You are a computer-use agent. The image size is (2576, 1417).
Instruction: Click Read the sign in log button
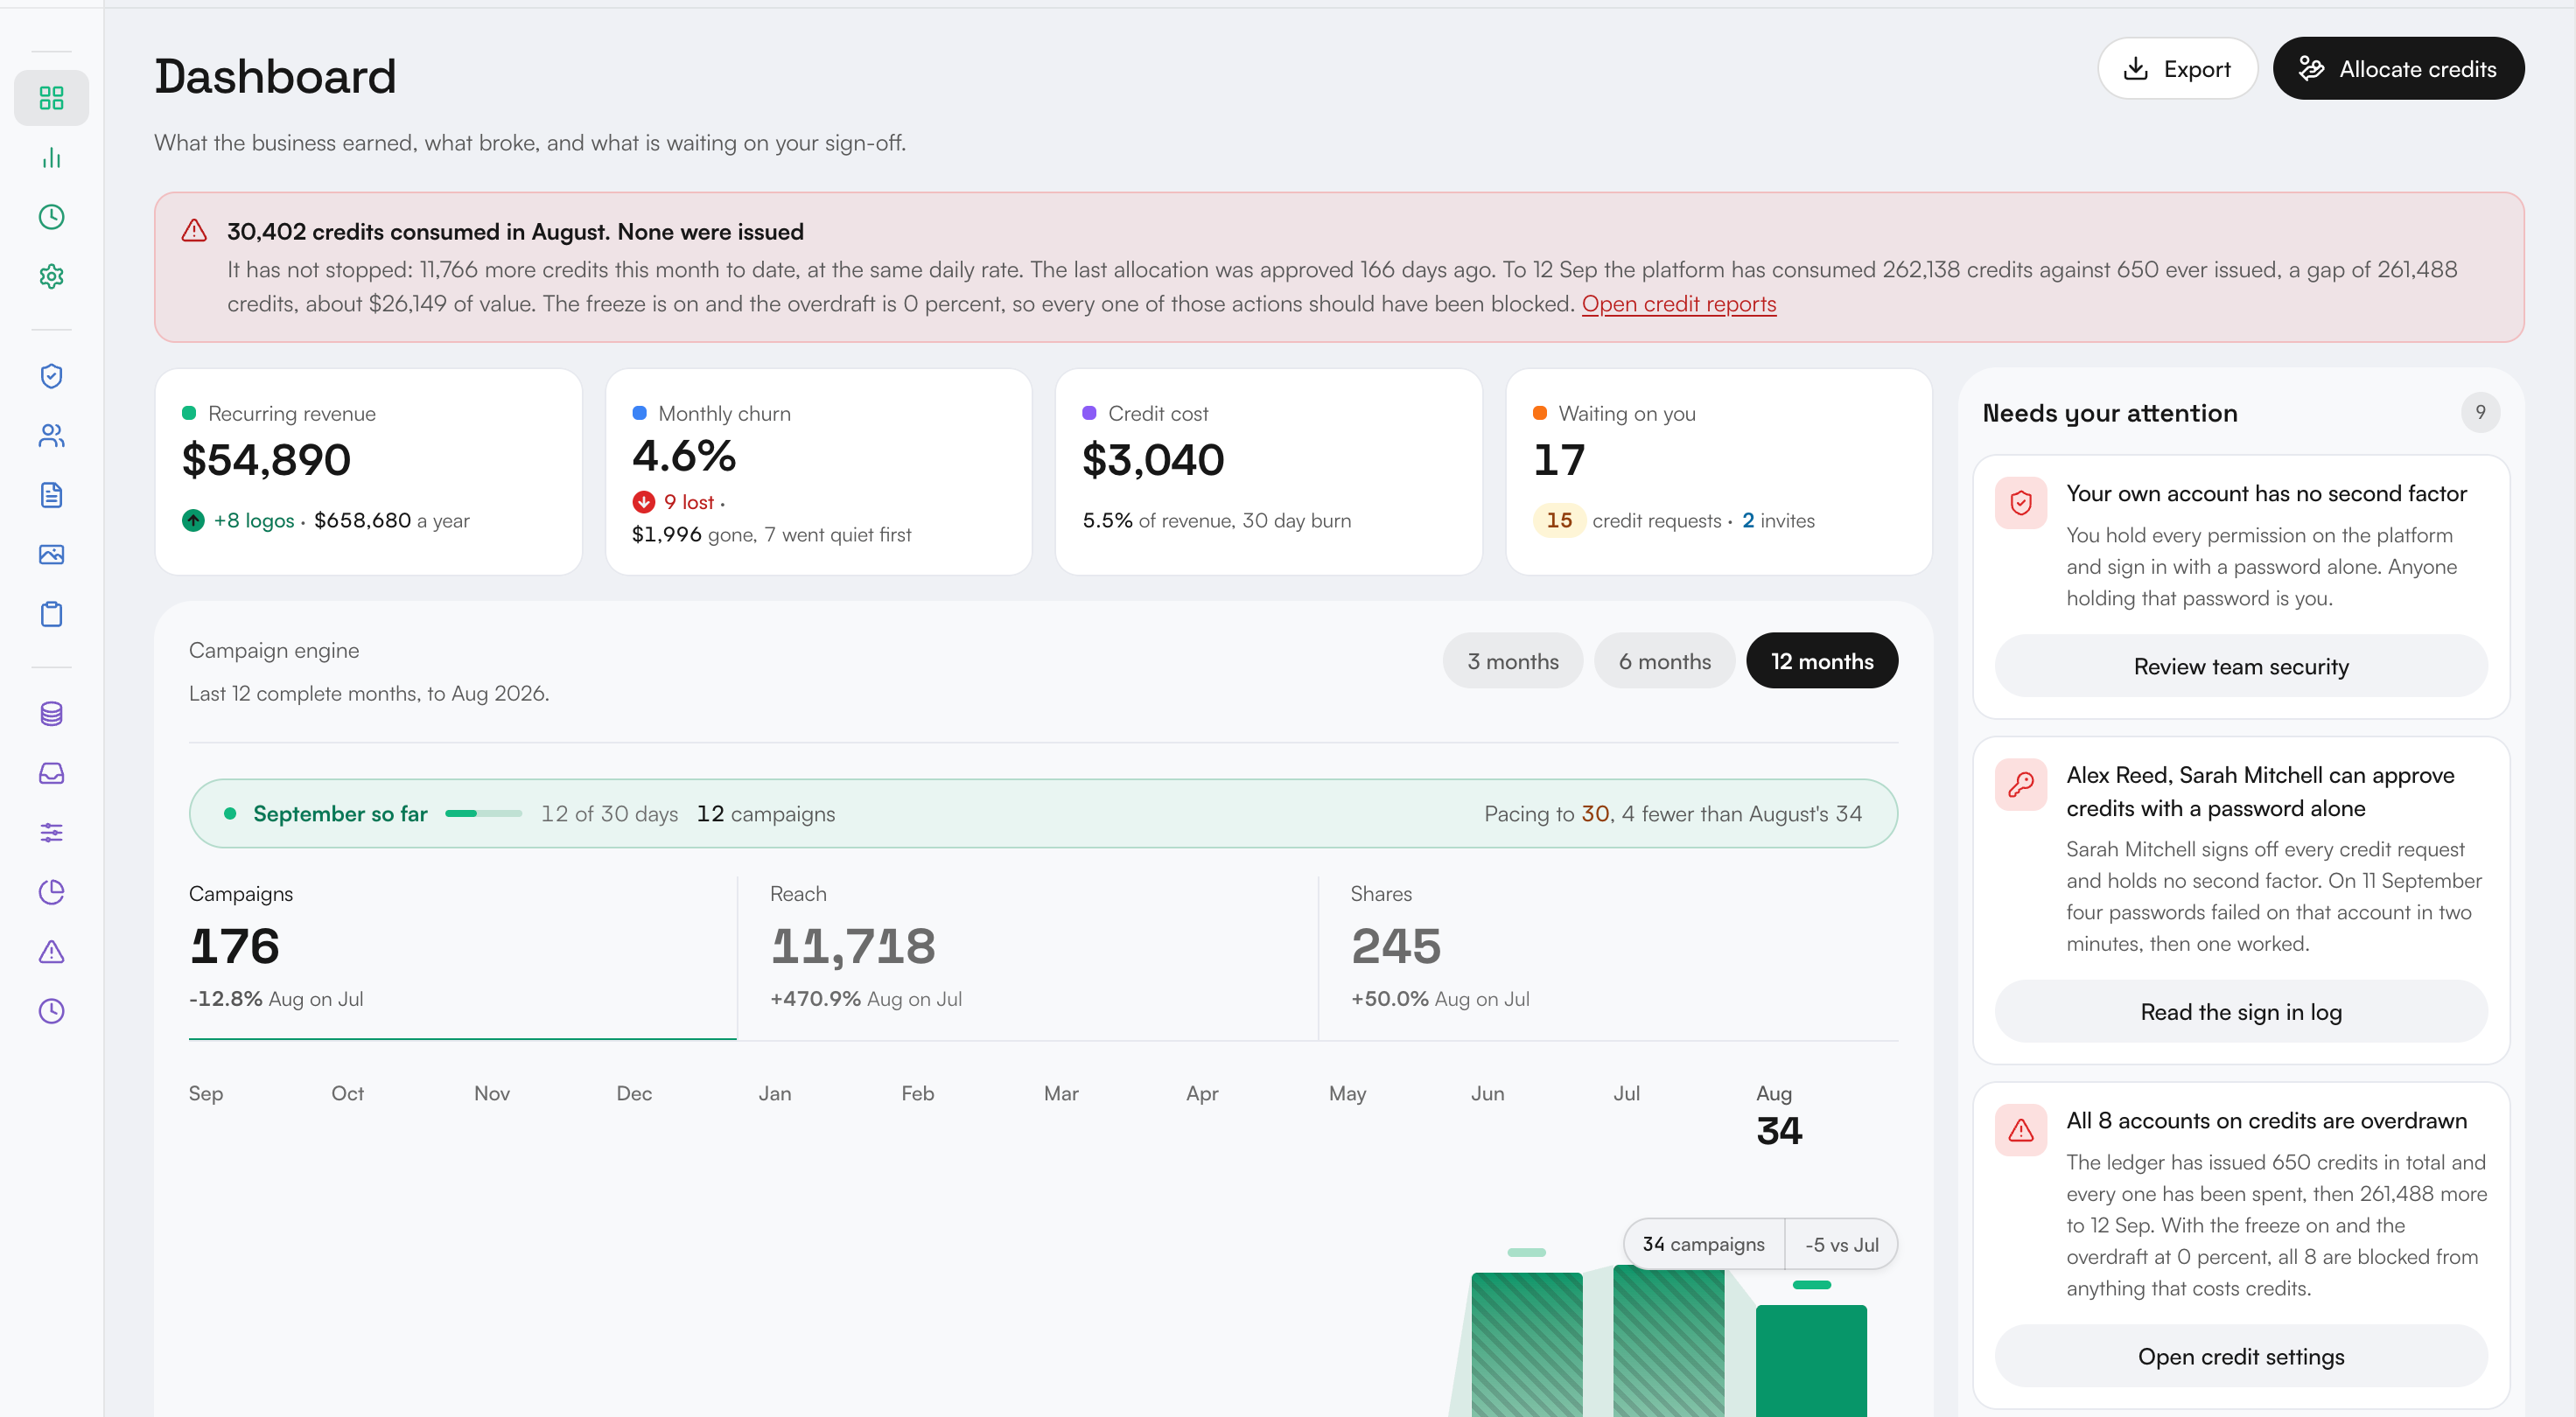pos(2241,1012)
